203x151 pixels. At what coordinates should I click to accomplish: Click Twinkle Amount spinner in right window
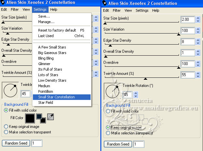(198, 75)
